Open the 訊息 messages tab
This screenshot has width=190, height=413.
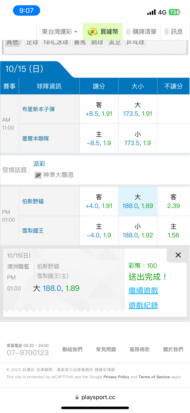[174, 32]
